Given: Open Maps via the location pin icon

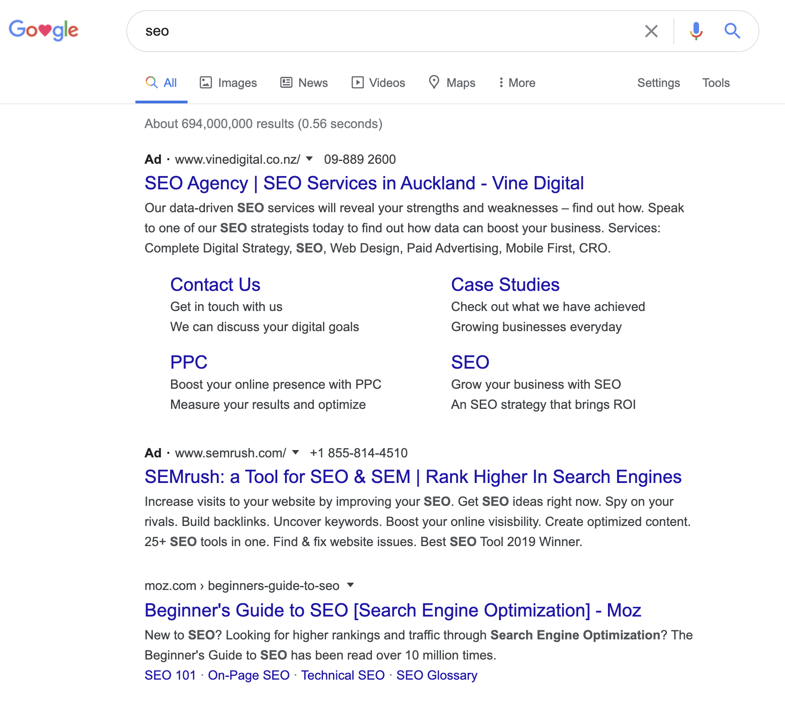Looking at the screenshot, I should tap(434, 82).
